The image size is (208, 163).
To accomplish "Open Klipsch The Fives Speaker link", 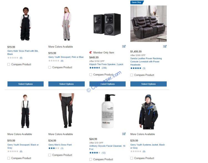I will (x=106, y=64).
